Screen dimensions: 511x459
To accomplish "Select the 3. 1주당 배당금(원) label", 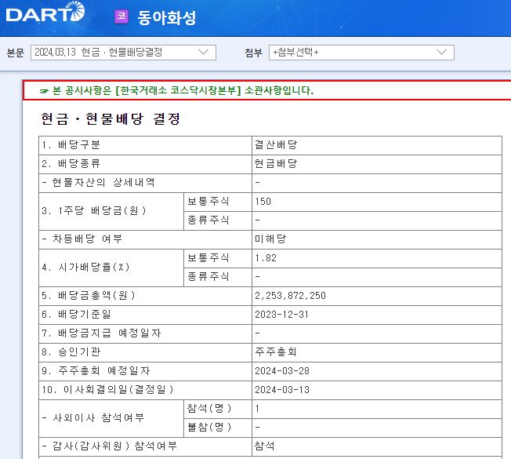I will coord(94,211).
